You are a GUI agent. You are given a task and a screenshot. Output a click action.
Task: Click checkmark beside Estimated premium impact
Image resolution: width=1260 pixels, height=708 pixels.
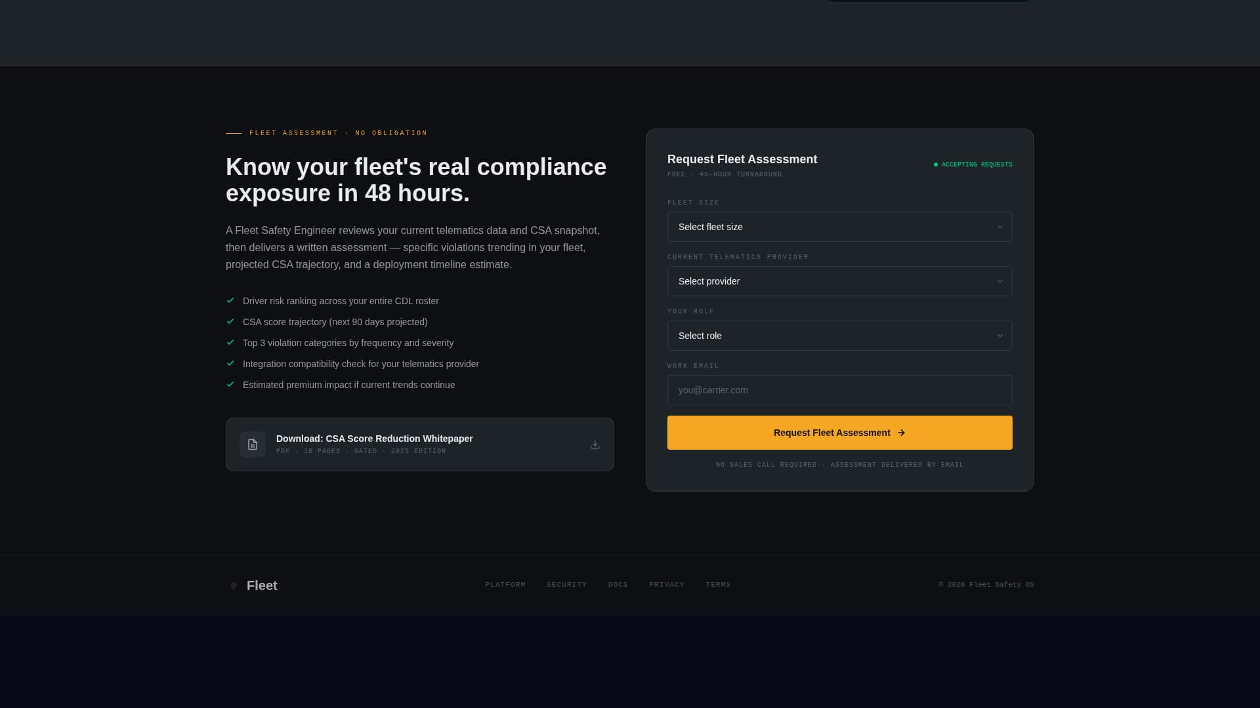(x=230, y=384)
